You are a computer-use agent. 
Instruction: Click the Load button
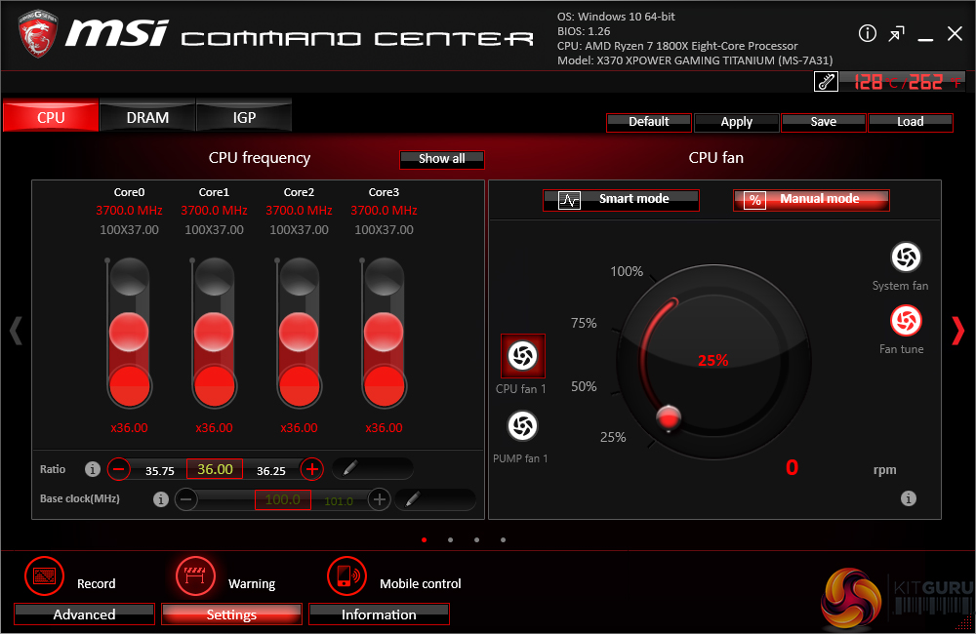click(911, 122)
